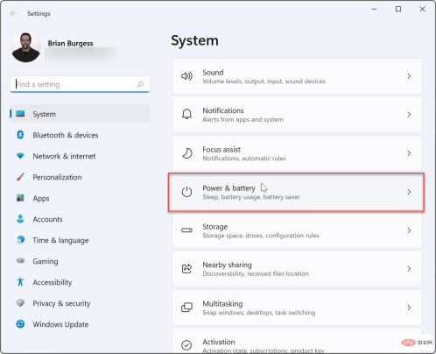Click the Multitasking windows icon
Viewport: 436px width, 354px height.
tap(186, 308)
